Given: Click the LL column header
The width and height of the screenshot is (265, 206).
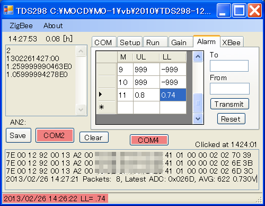Looking at the screenshot, I should [173, 57].
